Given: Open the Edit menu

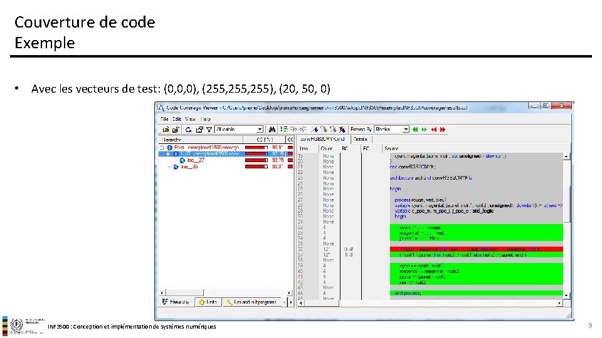Looking at the screenshot, I should click(x=177, y=119).
